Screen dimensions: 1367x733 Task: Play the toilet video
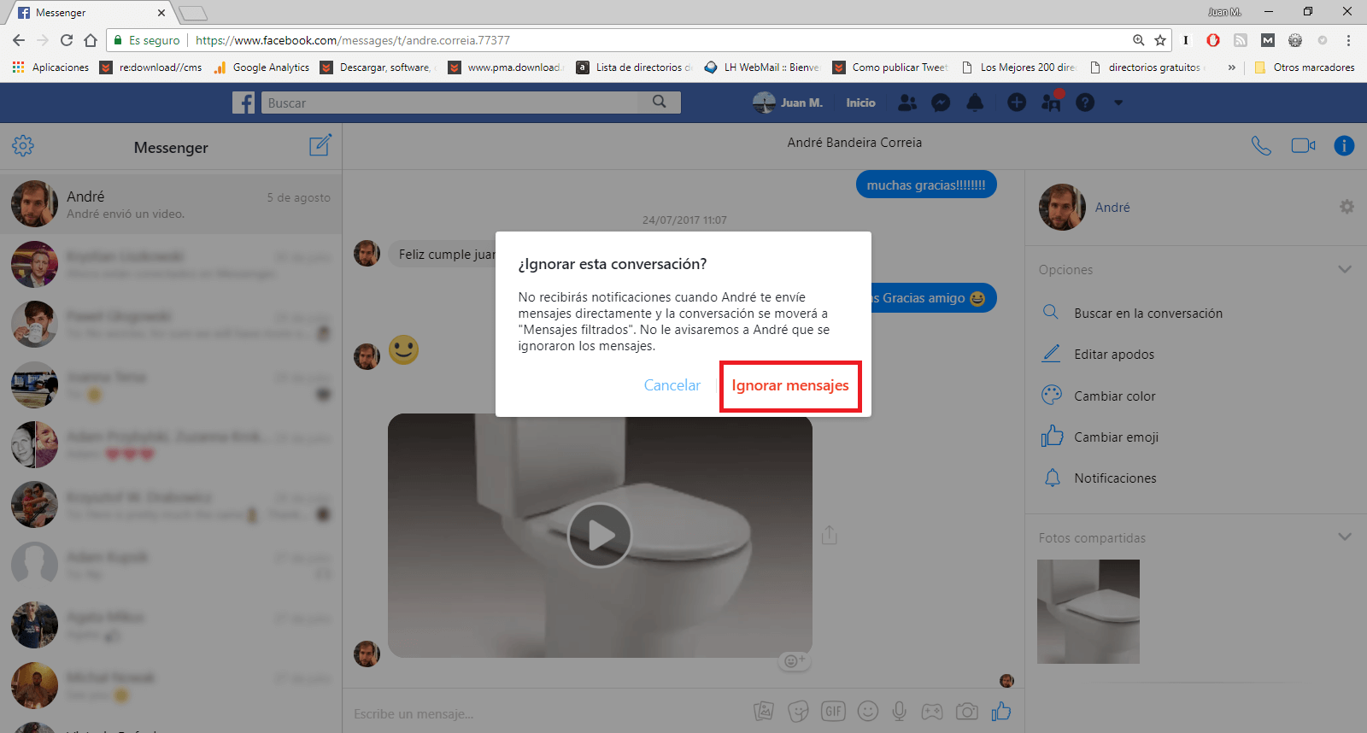[x=600, y=536]
